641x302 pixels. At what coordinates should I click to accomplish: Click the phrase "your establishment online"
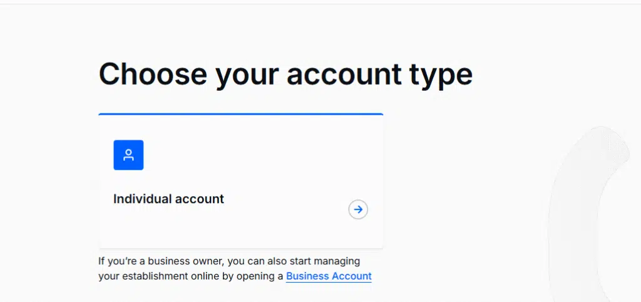pos(158,276)
